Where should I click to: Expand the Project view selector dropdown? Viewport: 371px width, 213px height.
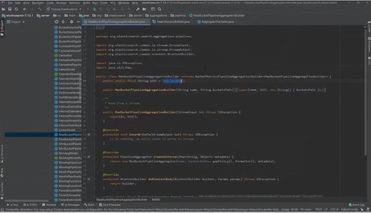coord(16,22)
